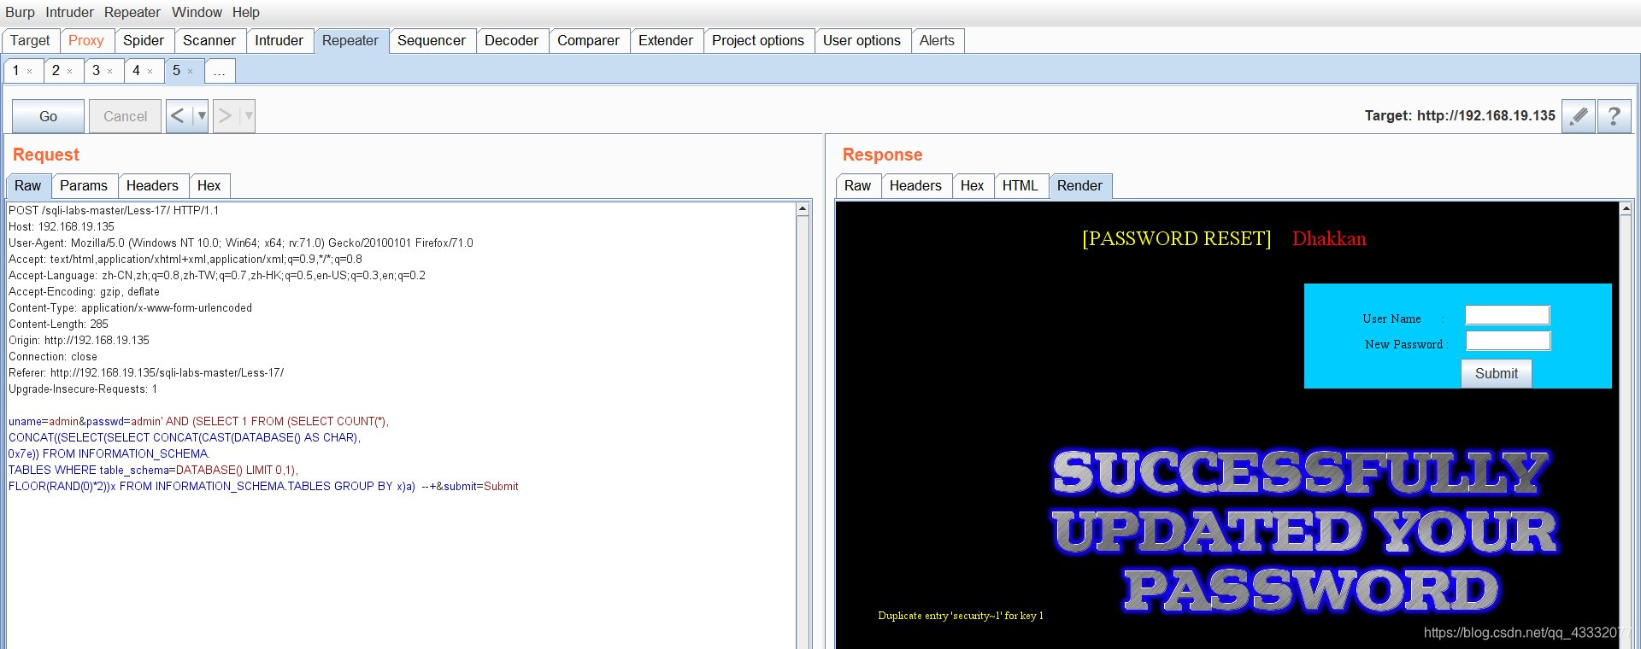Open the Repeater menu in menu bar

(132, 12)
